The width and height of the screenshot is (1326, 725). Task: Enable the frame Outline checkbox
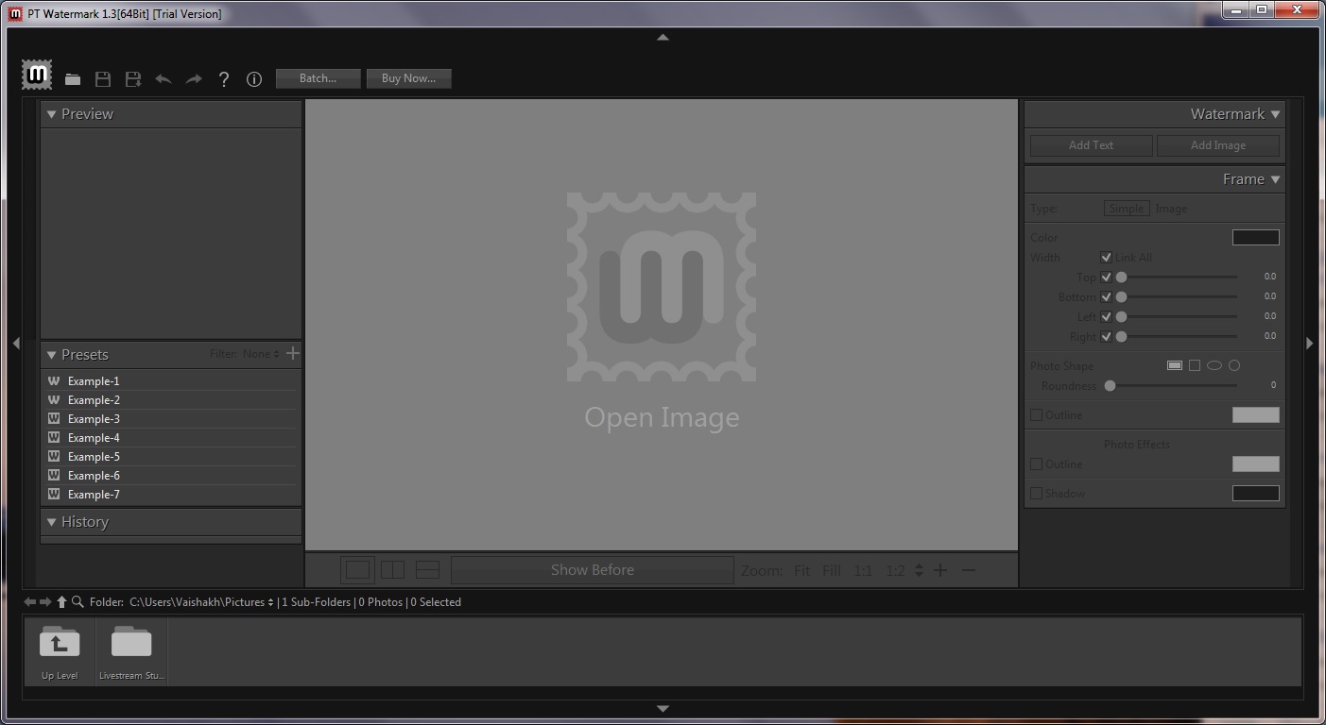[x=1036, y=414]
